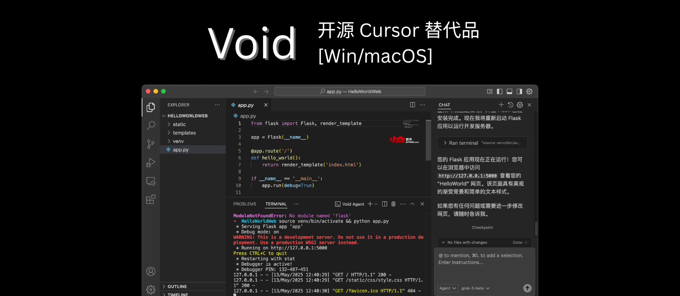Click the kill terminal trash icon

[393, 204]
